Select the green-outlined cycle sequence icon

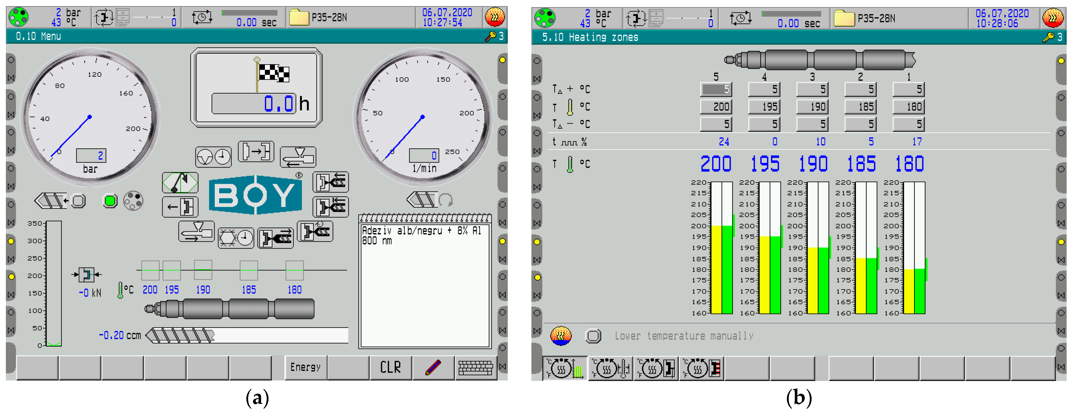tap(180, 182)
